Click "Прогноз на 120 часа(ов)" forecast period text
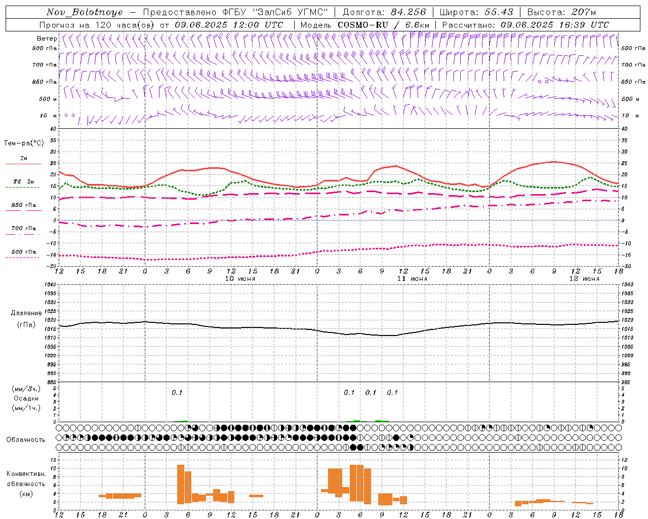 [x=98, y=25]
